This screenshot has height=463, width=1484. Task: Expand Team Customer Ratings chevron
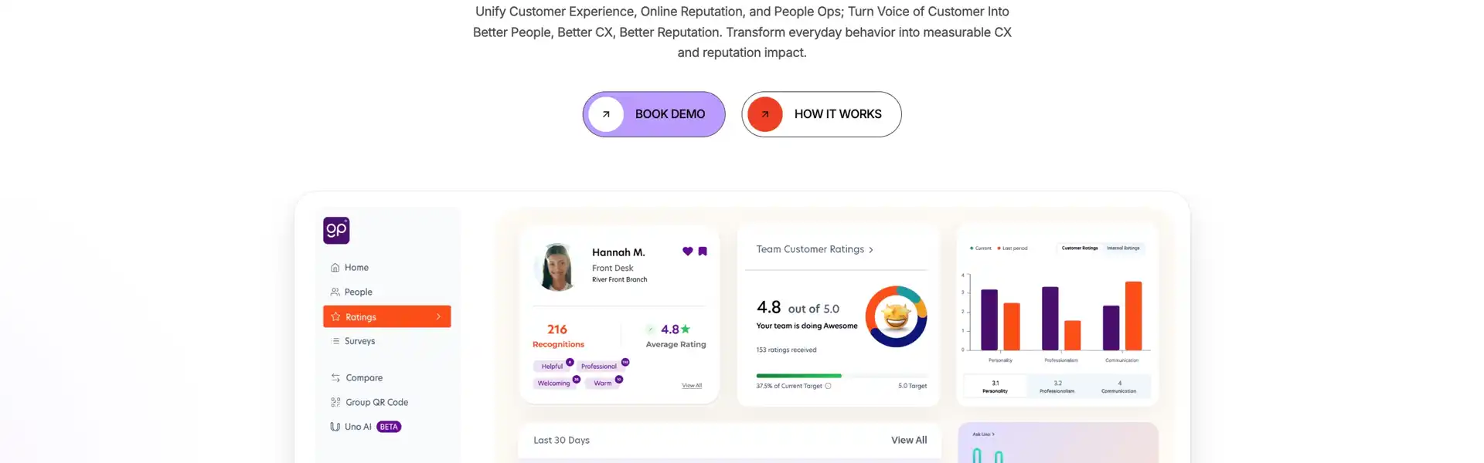point(871,250)
